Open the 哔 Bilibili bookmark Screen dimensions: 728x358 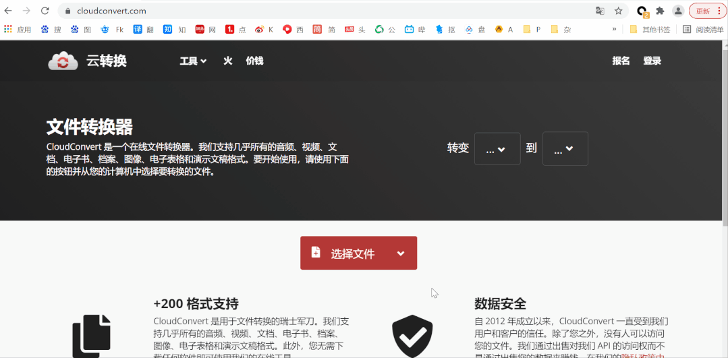[x=415, y=29]
